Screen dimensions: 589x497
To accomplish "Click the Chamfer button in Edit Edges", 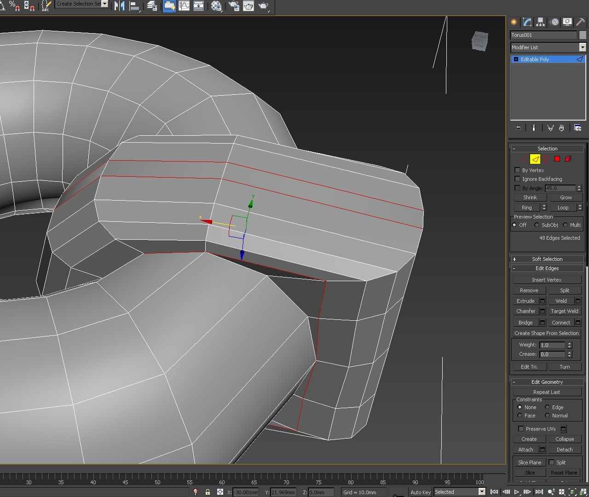I will click(526, 311).
